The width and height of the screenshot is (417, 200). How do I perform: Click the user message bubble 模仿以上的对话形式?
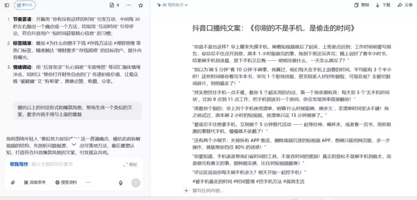tap(77, 111)
